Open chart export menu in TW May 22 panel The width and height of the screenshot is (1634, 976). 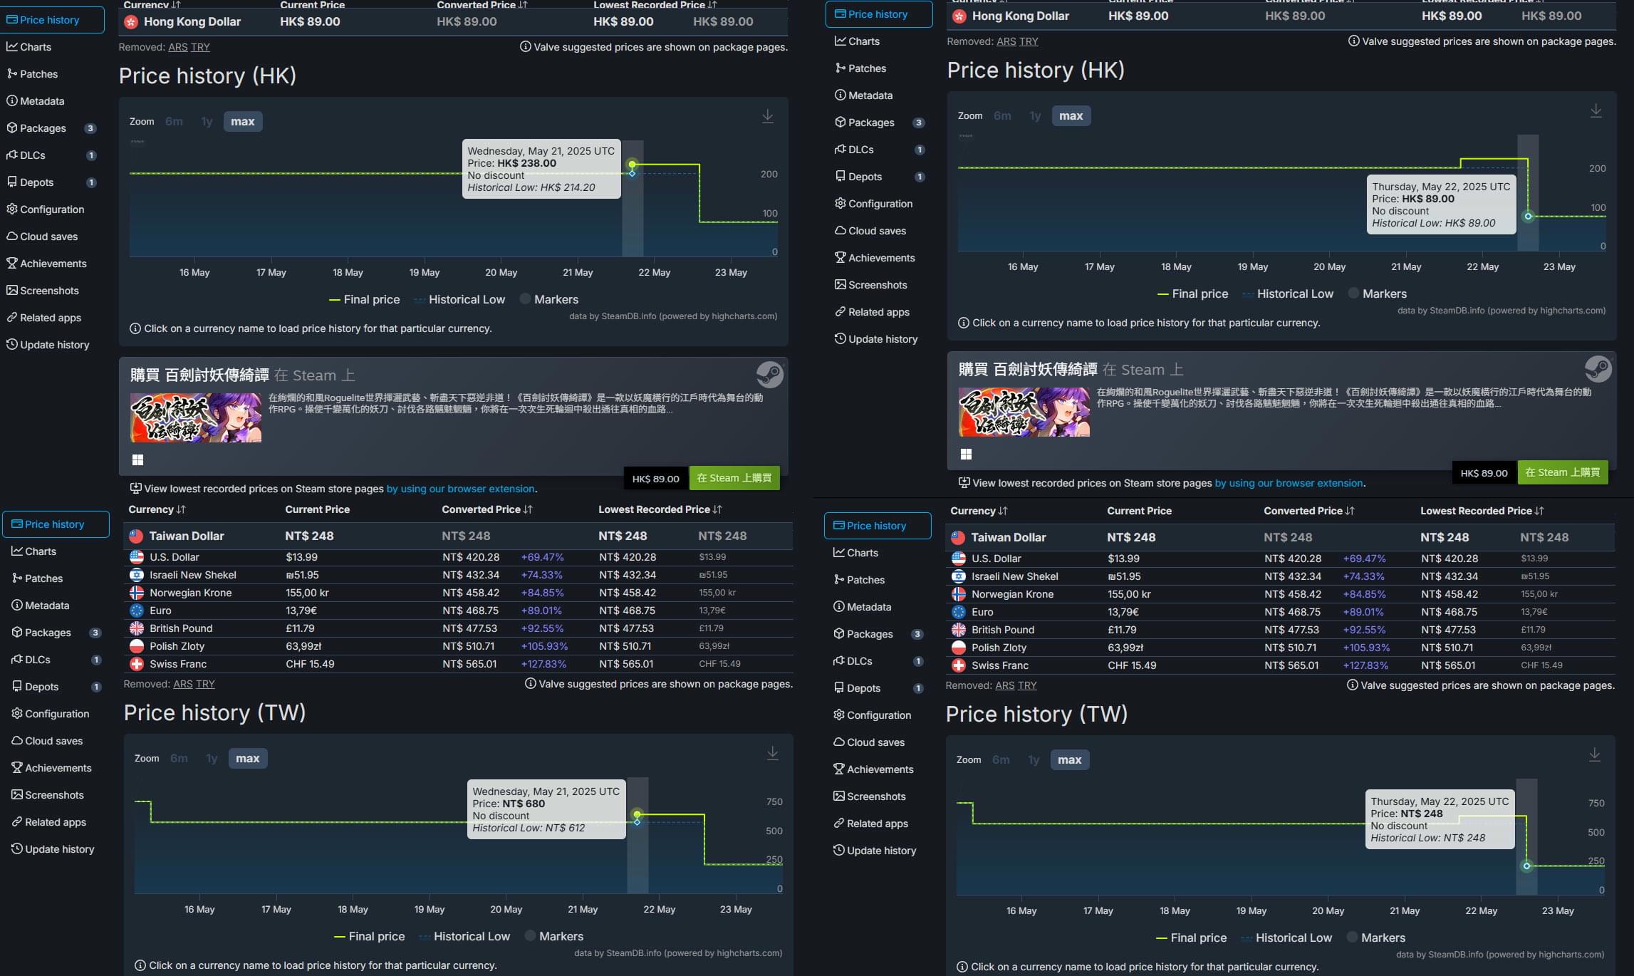click(x=1594, y=754)
